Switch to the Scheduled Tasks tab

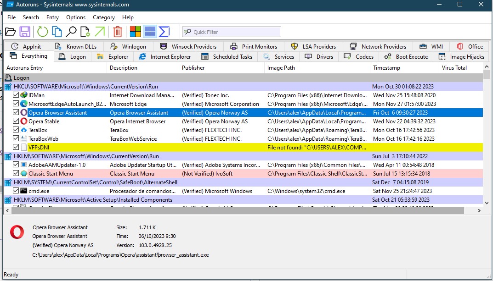[227, 57]
